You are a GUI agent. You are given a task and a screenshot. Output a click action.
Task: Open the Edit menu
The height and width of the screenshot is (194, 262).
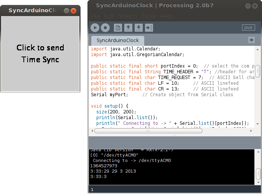(109, 16)
